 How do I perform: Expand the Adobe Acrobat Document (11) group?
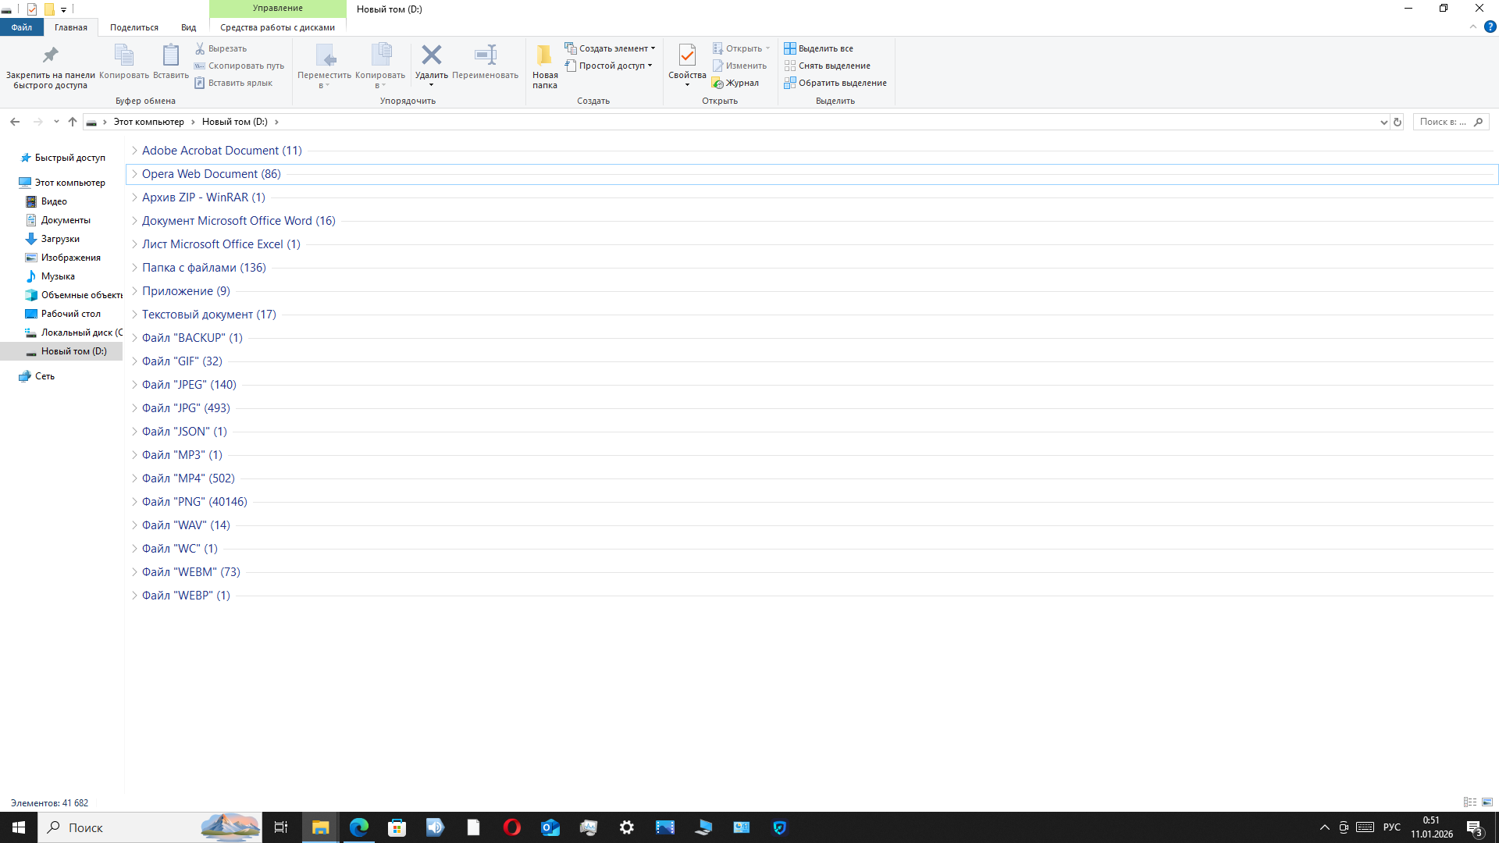(x=134, y=151)
